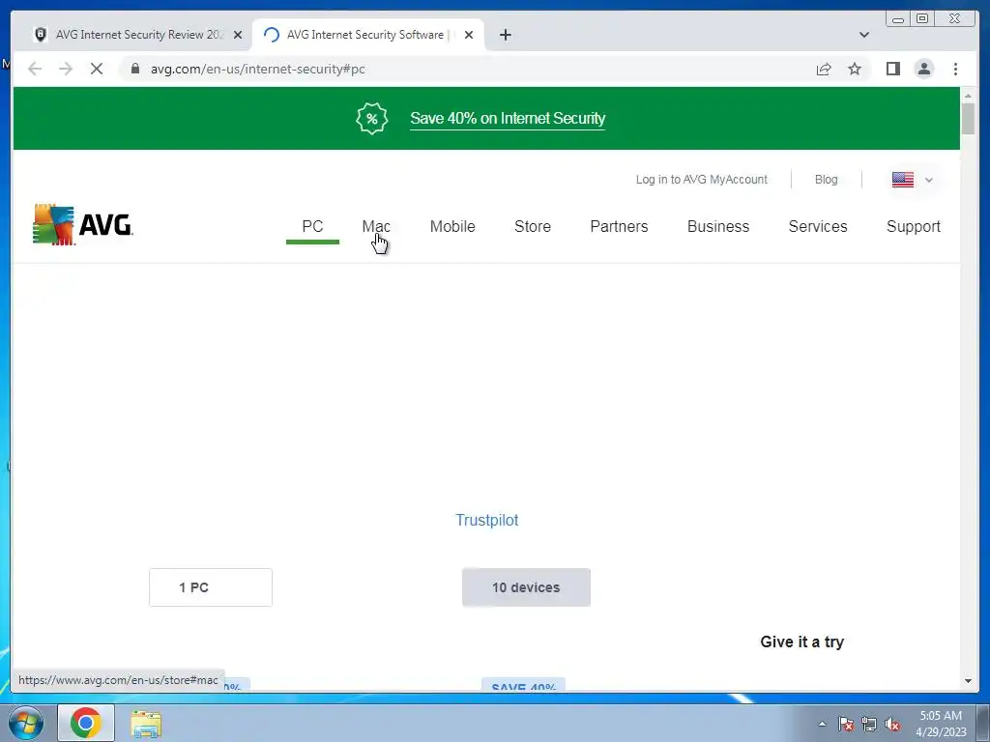The image size is (990, 742).
Task: Click the padlock site info icon
Action: pyautogui.click(x=135, y=69)
